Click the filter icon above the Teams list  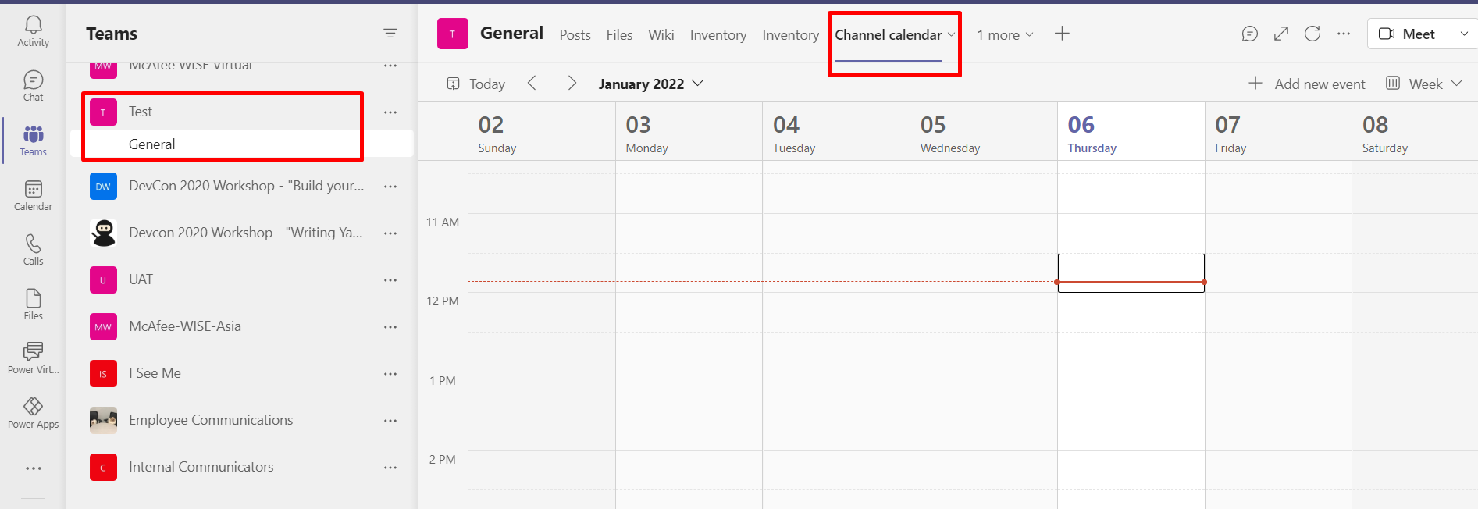pos(390,33)
